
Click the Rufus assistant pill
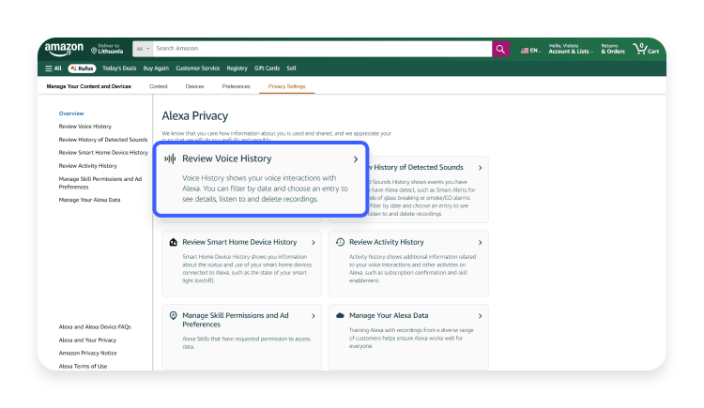click(82, 68)
